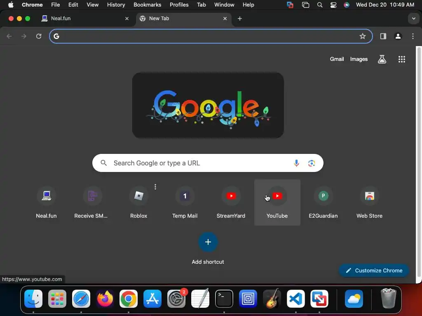Screen dimensions: 422x316
Task: Select the New Tab tab
Action: (x=183, y=19)
